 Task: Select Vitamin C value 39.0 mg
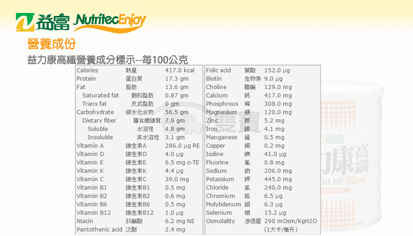tap(177, 179)
